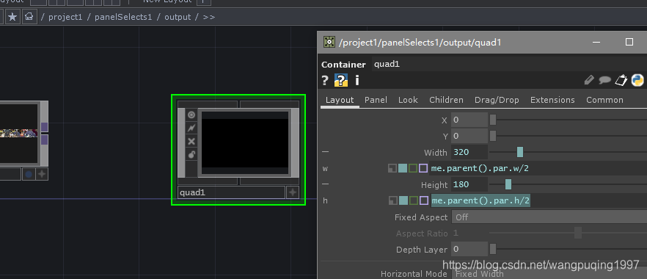The height and width of the screenshot is (279, 647).
Task: Click the Depth Layer slider handle
Action: click(493, 250)
